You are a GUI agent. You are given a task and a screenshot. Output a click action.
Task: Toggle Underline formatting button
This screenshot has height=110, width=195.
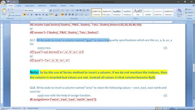point(31,15)
